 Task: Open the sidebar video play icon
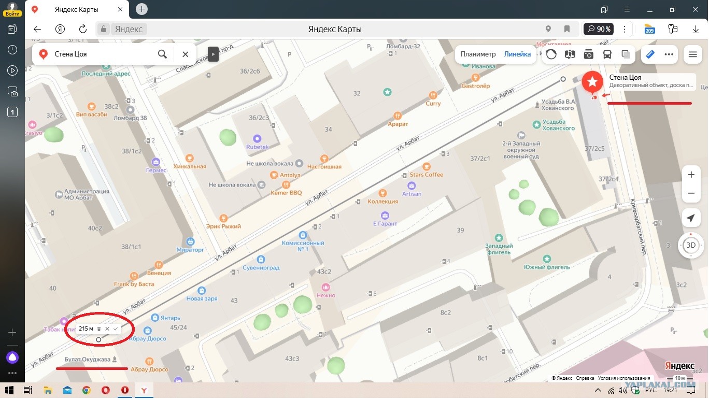coord(12,70)
